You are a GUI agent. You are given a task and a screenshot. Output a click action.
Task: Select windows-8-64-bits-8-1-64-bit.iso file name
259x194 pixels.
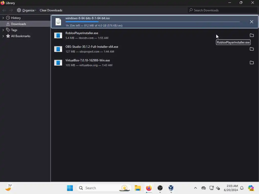click(x=88, y=18)
